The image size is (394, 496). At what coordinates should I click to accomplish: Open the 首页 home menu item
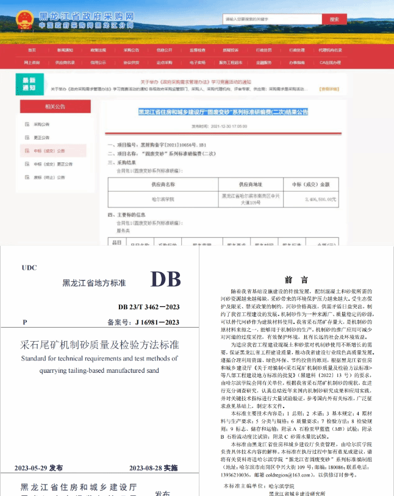[x=33, y=50]
